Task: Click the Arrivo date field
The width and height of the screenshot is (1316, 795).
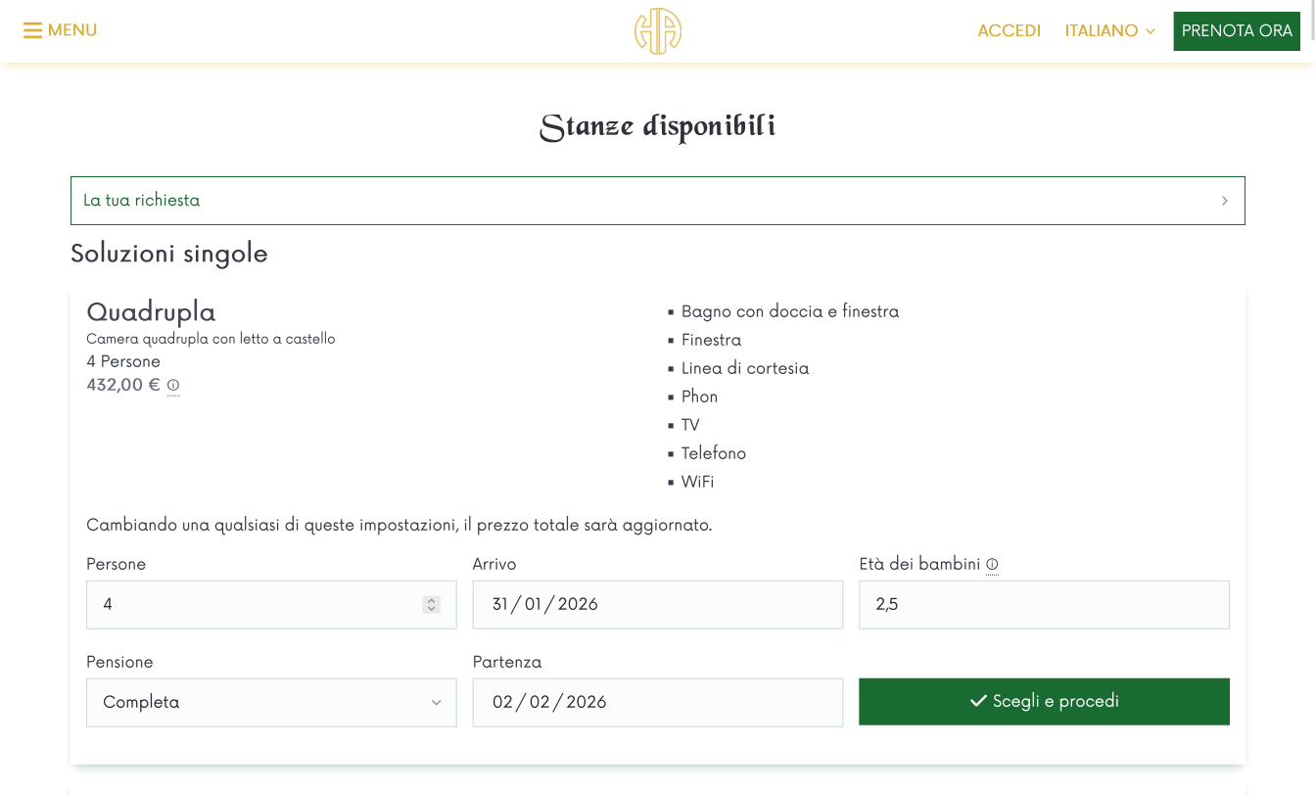Action: pos(657,604)
